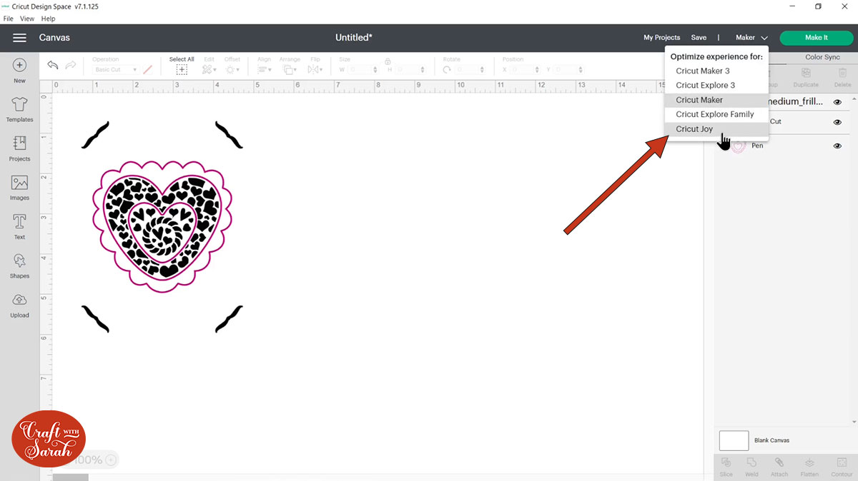The width and height of the screenshot is (858, 481).
Task: Click the Make It button
Action: click(817, 38)
